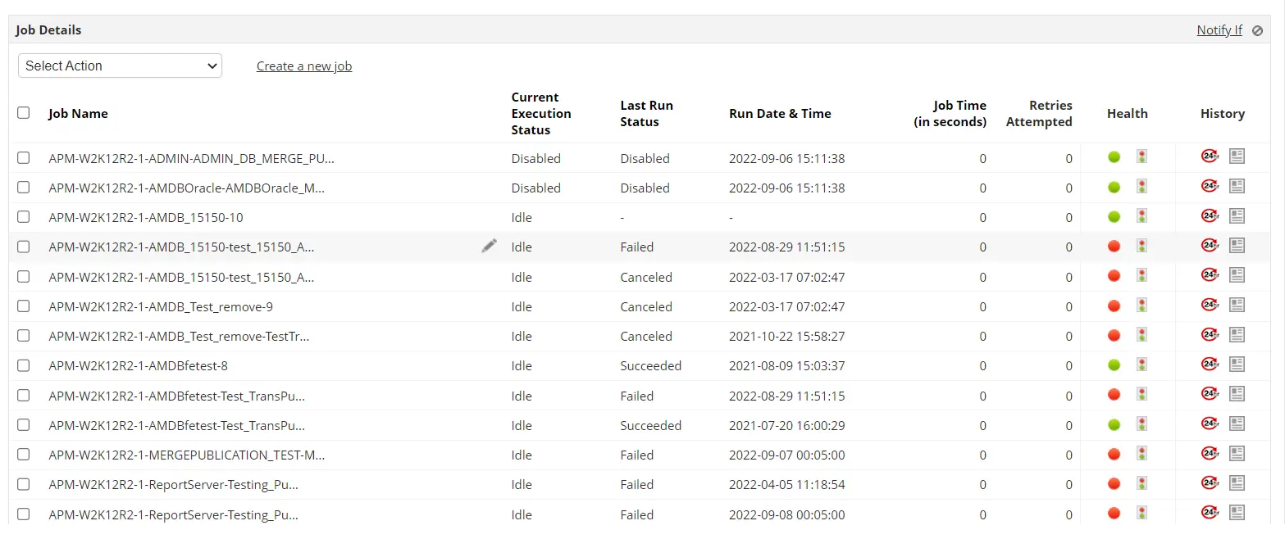Screen dimensions: 1285x539
Task: Click the Notify If settings icon
Action: click(x=1258, y=30)
